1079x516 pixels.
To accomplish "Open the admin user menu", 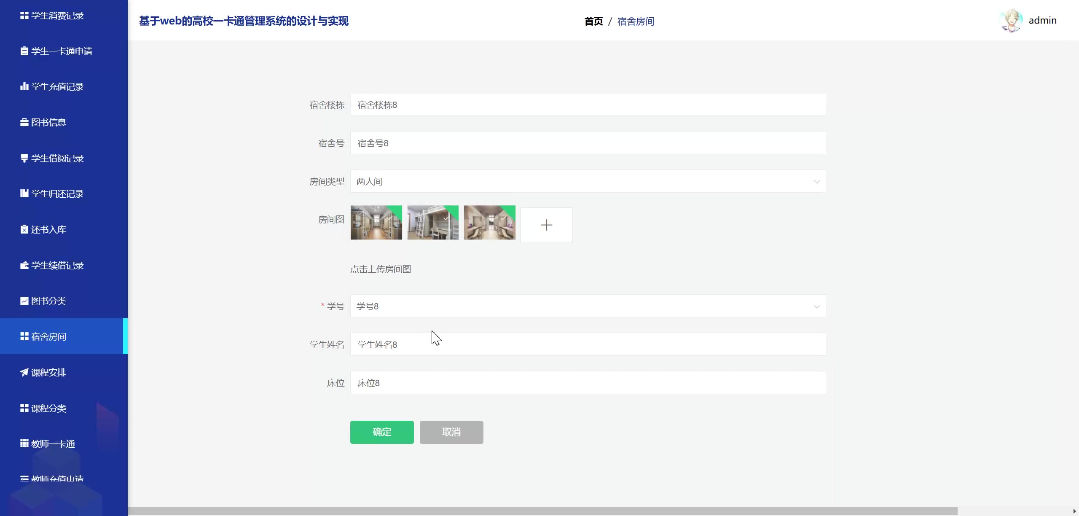I will tap(1042, 20).
